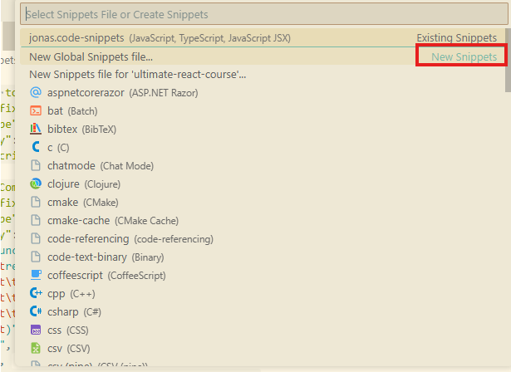This screenshot has width=511, height=372.
Task: Click the Select Snippets File input field
Action: click(x=264, y=14)
